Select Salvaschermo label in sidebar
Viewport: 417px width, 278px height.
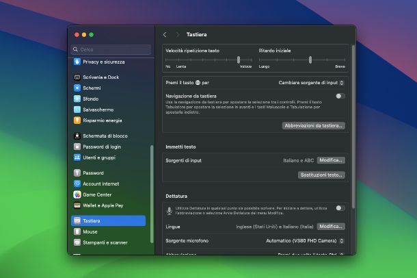(x=98, y=110)
